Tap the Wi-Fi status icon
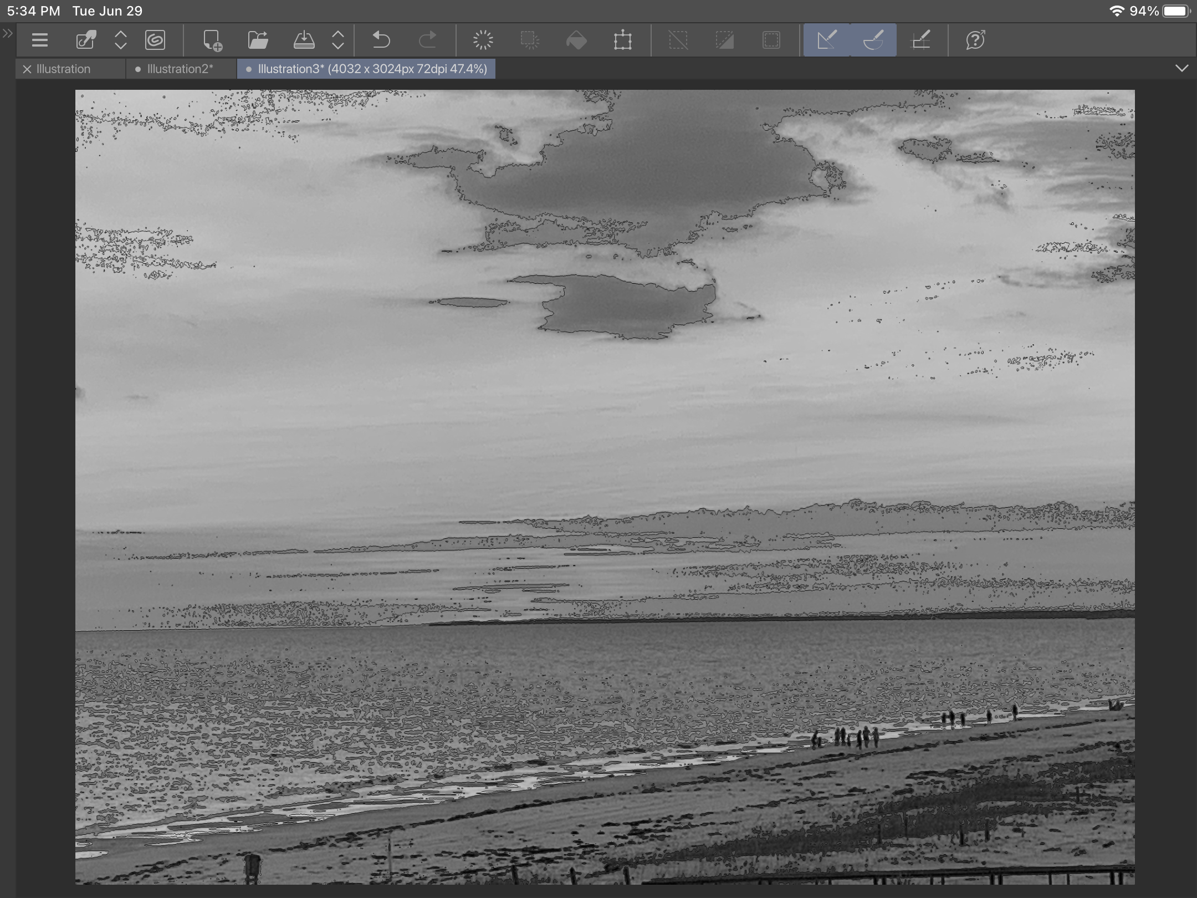1197x898 pixels. 1116,11
